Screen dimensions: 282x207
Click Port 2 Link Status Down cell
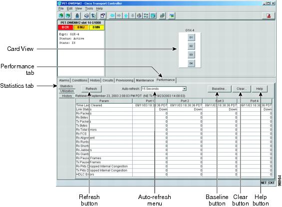point(185,109)
